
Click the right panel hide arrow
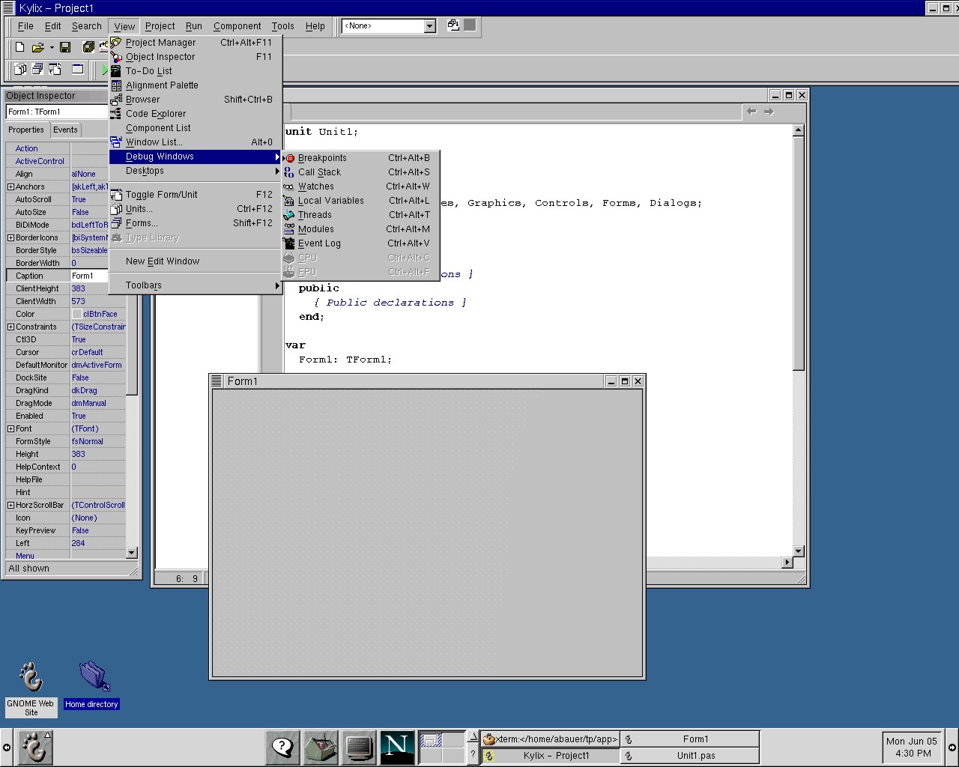pos(952,747)
